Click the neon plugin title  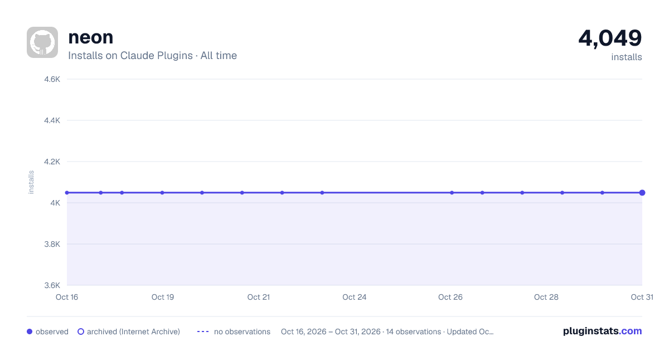click(x=91, y=37)
